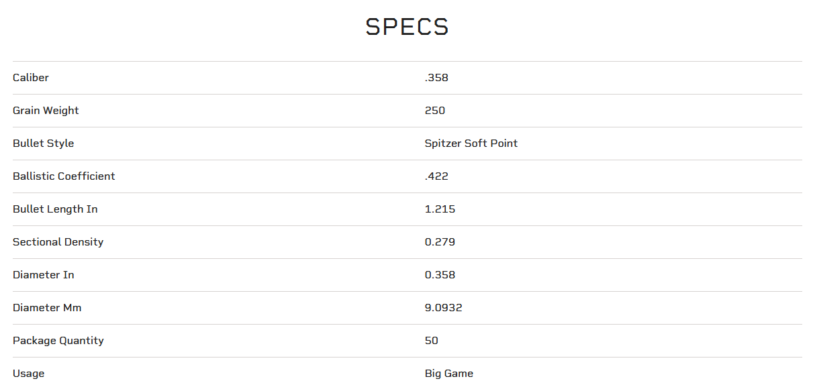Click the Caliber label
Screen dimensions: 813x383
[31, 78]
